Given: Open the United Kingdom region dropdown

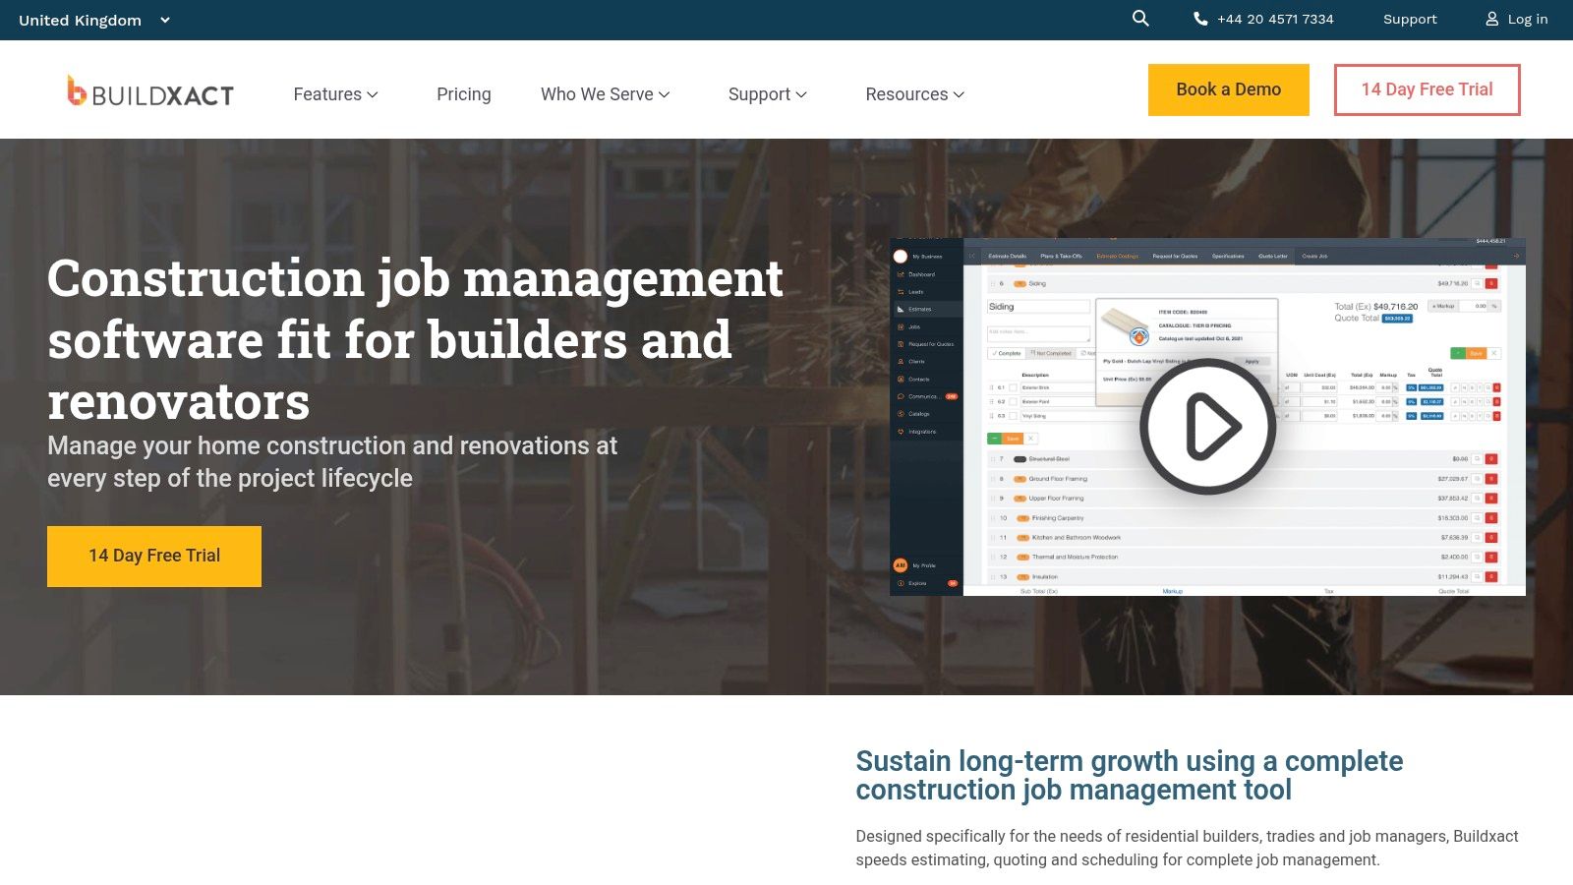Looking at the screenshot, I should [x=94, y=20].
